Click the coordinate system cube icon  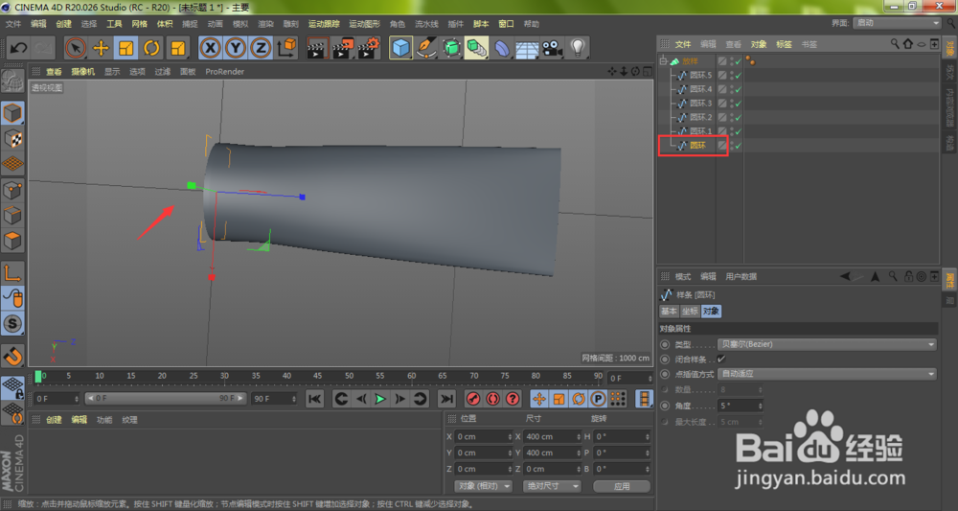pos(286,48)
